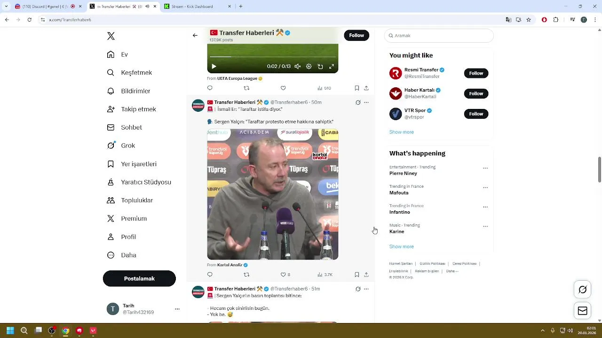The image size is (602, 338).
Task: Repost the Sergen Yalçın post
Action: click(246, 275)
